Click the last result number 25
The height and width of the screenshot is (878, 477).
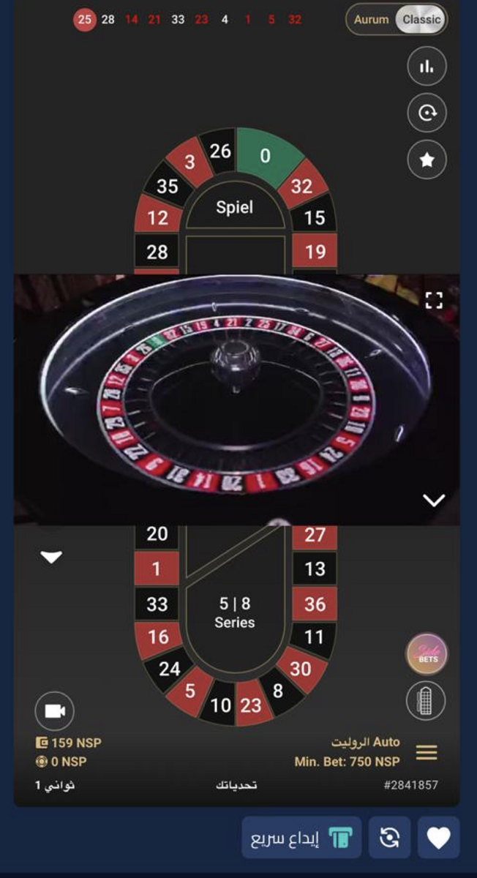pyautogui.click(x=84, y=20)
